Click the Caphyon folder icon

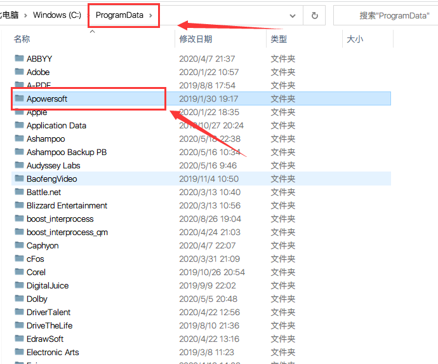pos(19,245)
